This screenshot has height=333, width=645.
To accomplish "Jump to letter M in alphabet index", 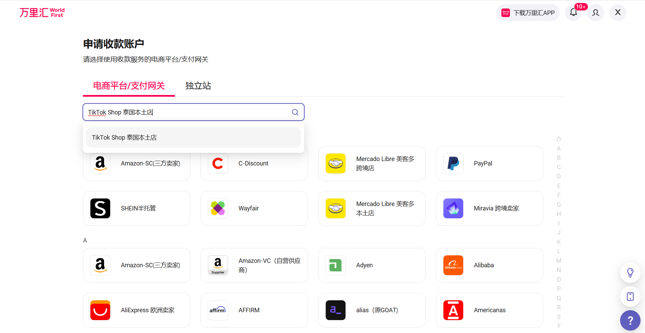I will pyautogui.click(x=559, y=261).
